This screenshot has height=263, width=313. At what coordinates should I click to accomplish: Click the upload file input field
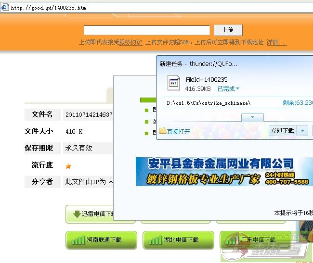point(147,30)
